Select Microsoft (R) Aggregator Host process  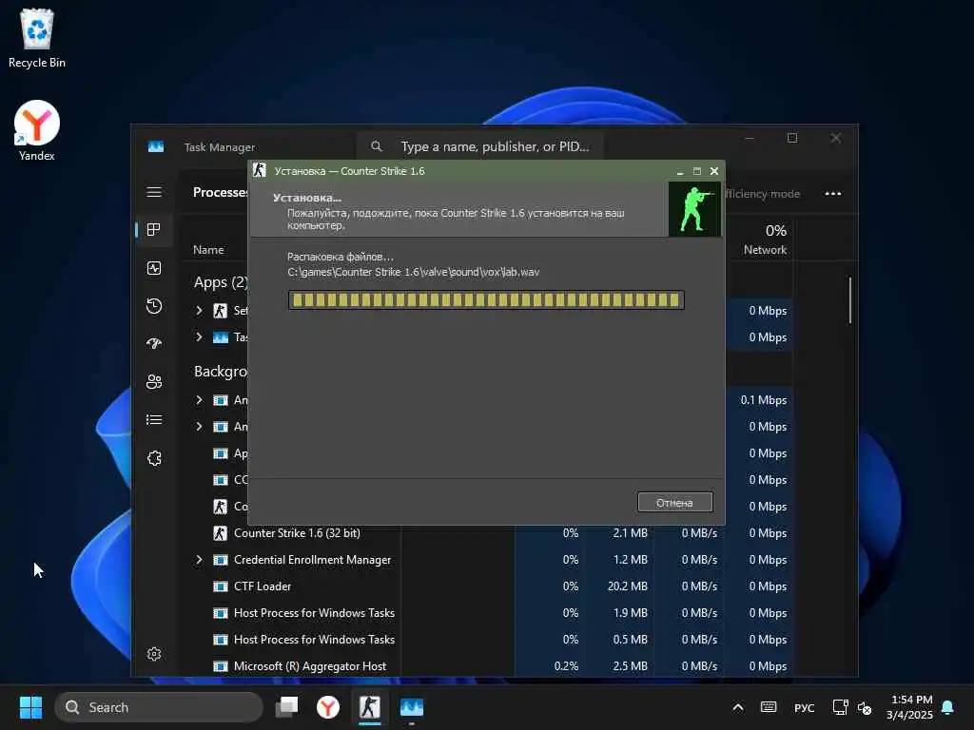[x=309, y=666]
